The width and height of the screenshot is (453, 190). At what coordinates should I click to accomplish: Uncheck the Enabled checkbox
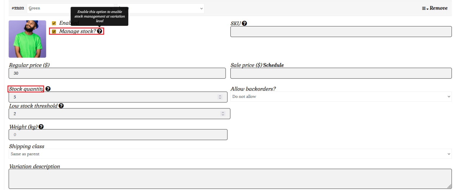(54, 23)
